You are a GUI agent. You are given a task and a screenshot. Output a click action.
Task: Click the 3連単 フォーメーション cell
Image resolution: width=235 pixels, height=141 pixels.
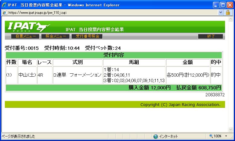point(78,75)
